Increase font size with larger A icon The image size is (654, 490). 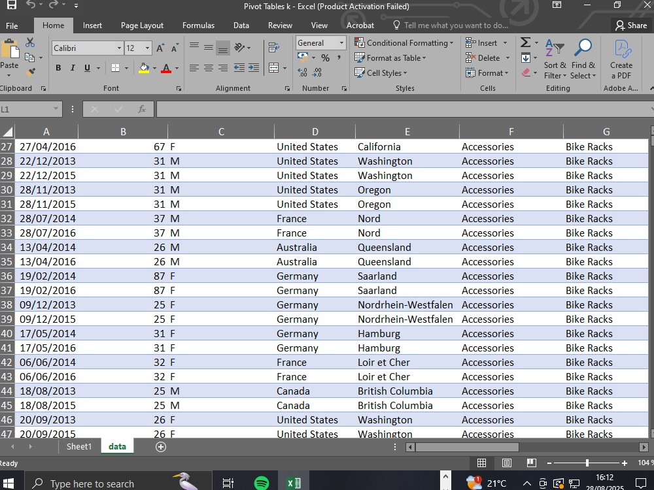pyautogui.click(x=160, y=48)
